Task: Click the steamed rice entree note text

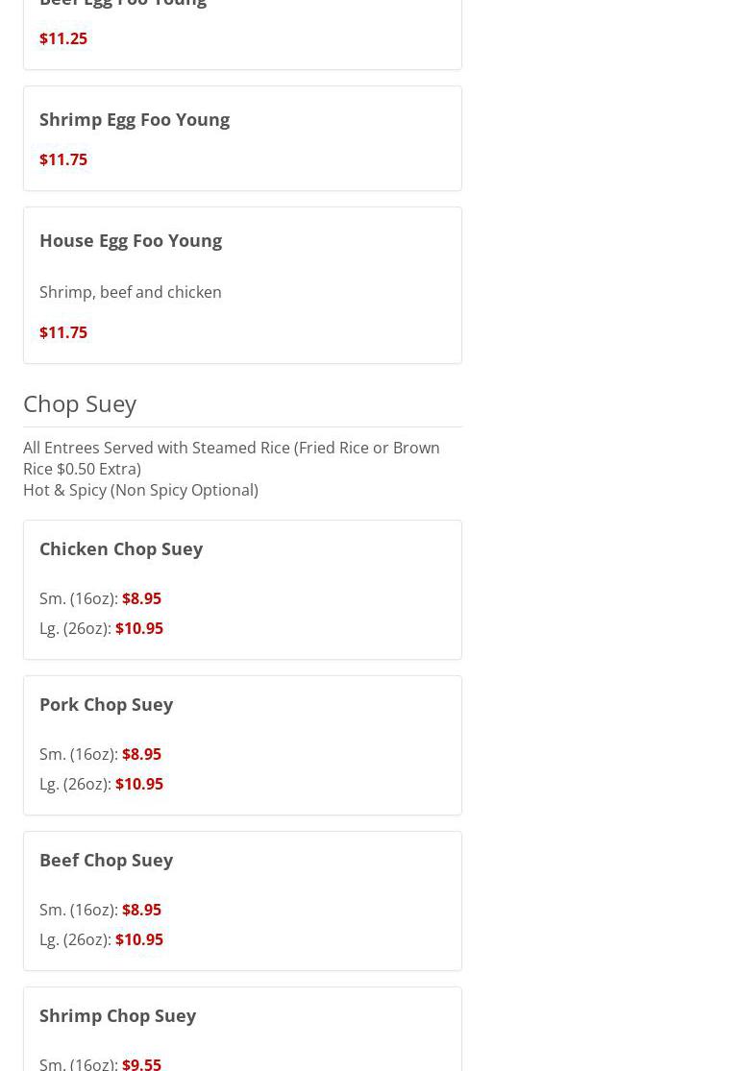Action: (231, 458)
